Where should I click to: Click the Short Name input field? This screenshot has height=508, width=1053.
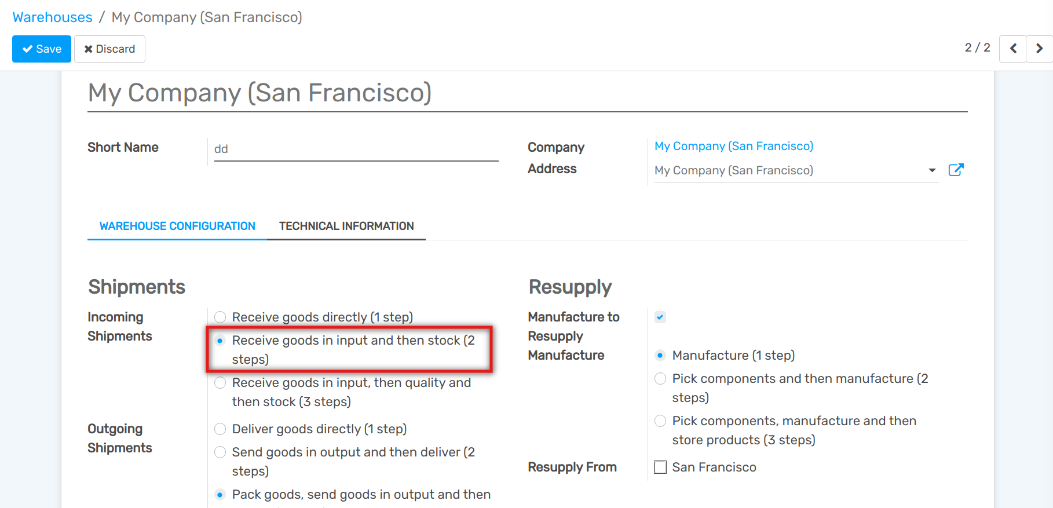click(356, 149)
